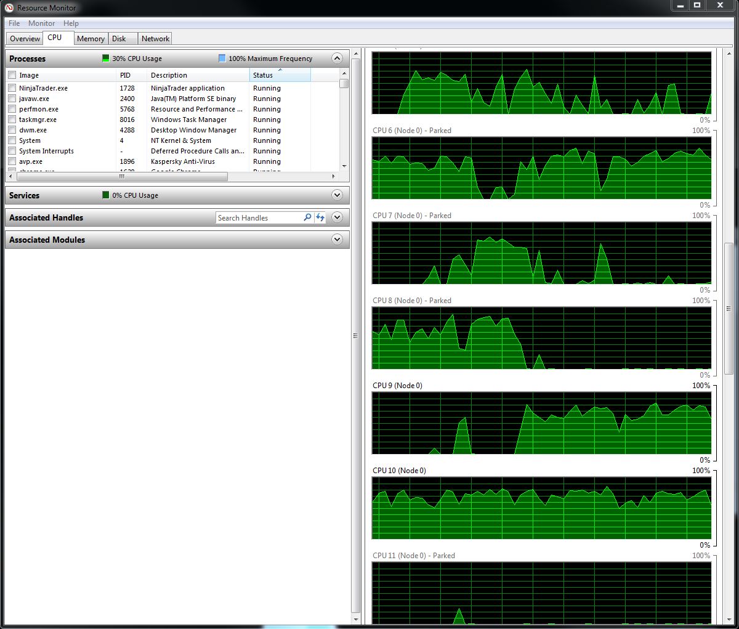739x629 pixels.
Task: Open the Monitor menu
Action: 41,23
